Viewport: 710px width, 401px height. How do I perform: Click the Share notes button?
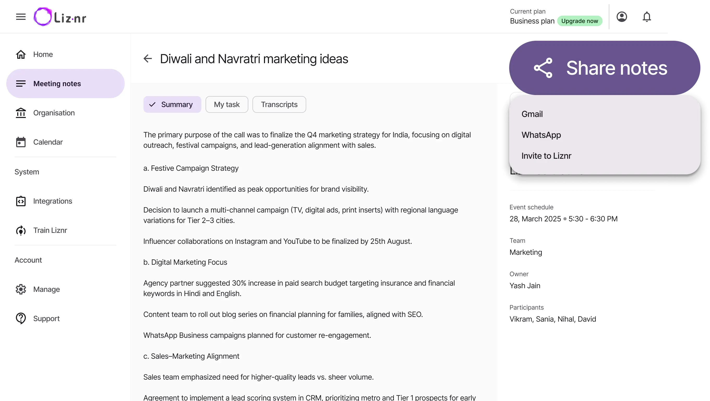point(605,68)
